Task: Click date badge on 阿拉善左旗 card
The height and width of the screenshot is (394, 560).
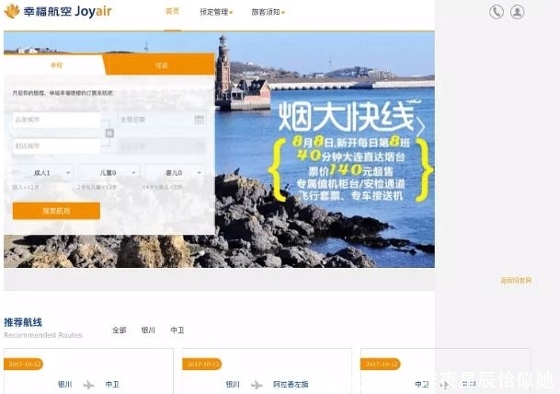Action: pos(202,365)
